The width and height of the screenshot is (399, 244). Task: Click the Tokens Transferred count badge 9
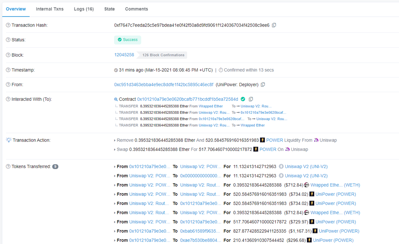tap(55, 166)
